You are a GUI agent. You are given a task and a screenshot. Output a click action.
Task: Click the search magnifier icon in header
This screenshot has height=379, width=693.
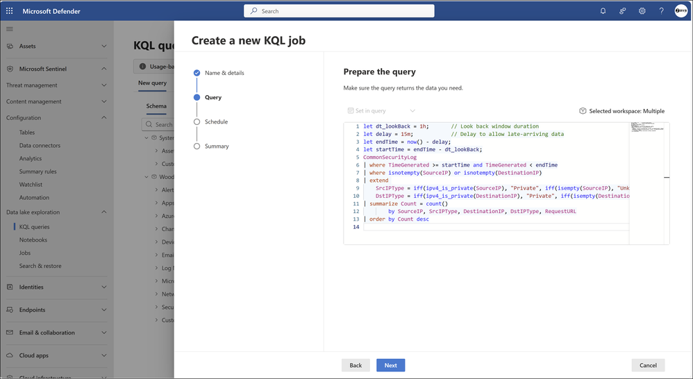pos(253,11)
